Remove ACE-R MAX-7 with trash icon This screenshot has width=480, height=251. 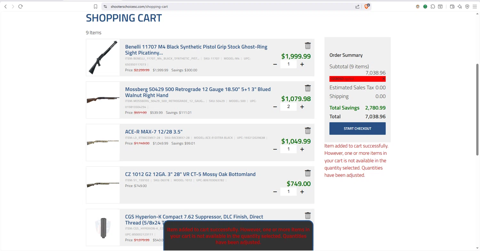pos(308,131)
